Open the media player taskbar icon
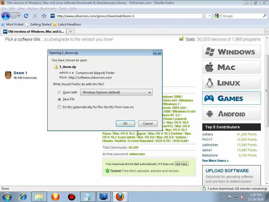This screenshot has height=202, width=269. [x=55, y=197]
